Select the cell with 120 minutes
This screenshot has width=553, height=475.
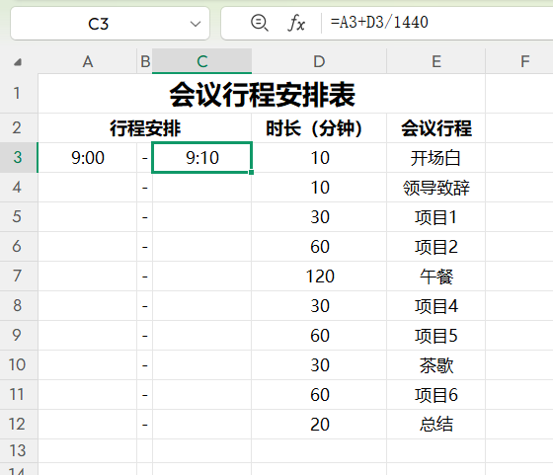(319, 277)
